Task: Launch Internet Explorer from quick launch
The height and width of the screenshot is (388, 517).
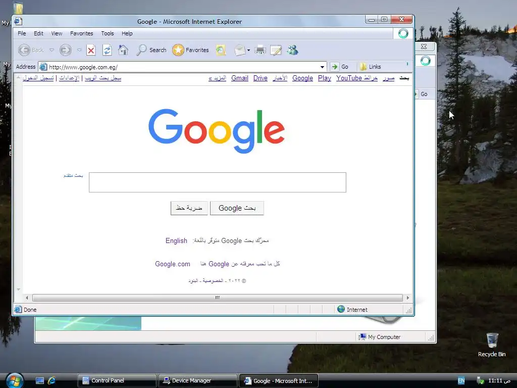Action: pos(52,381)
